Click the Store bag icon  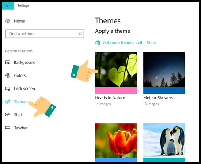pyautogui.click(x=98, y=42)
